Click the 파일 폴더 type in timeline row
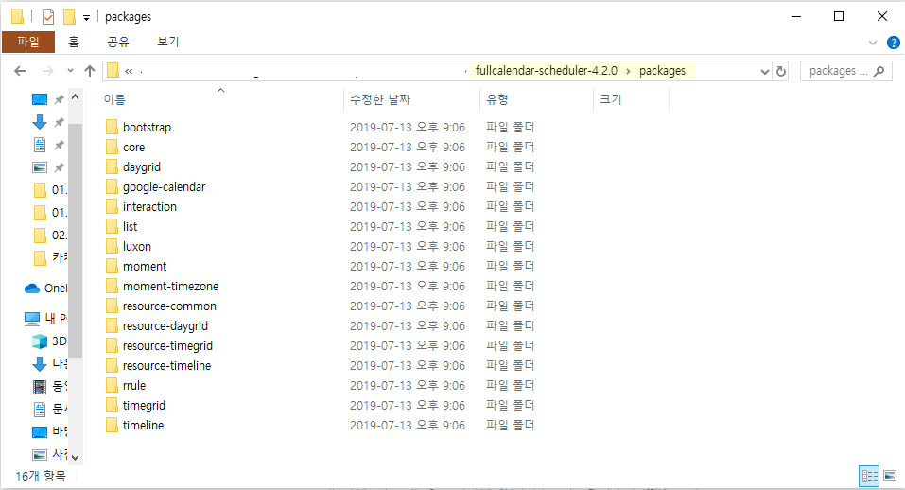This screenshot has height=490, width=905. pyautogui.click(x=511, y=426)
